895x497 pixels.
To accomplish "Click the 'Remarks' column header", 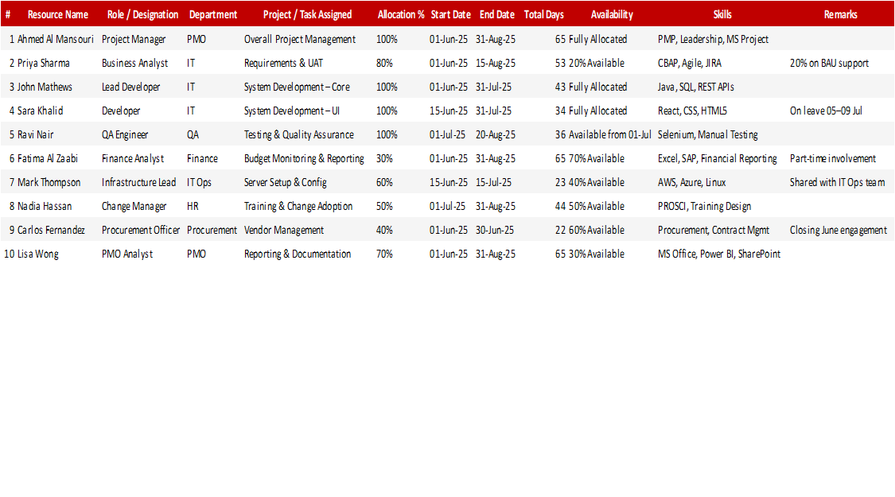I will 840,15.
